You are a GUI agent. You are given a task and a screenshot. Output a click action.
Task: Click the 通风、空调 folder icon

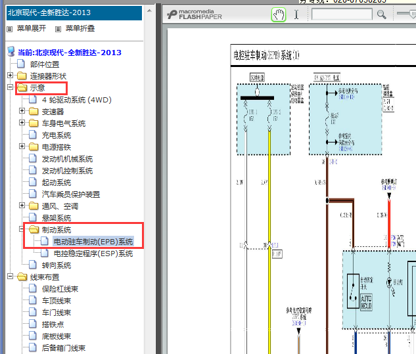point(34,206)
